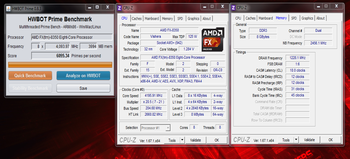Click the Package value Socket AM3+ (942)
350x159 pixels.
pyautogui.click(x=169, y=43)
